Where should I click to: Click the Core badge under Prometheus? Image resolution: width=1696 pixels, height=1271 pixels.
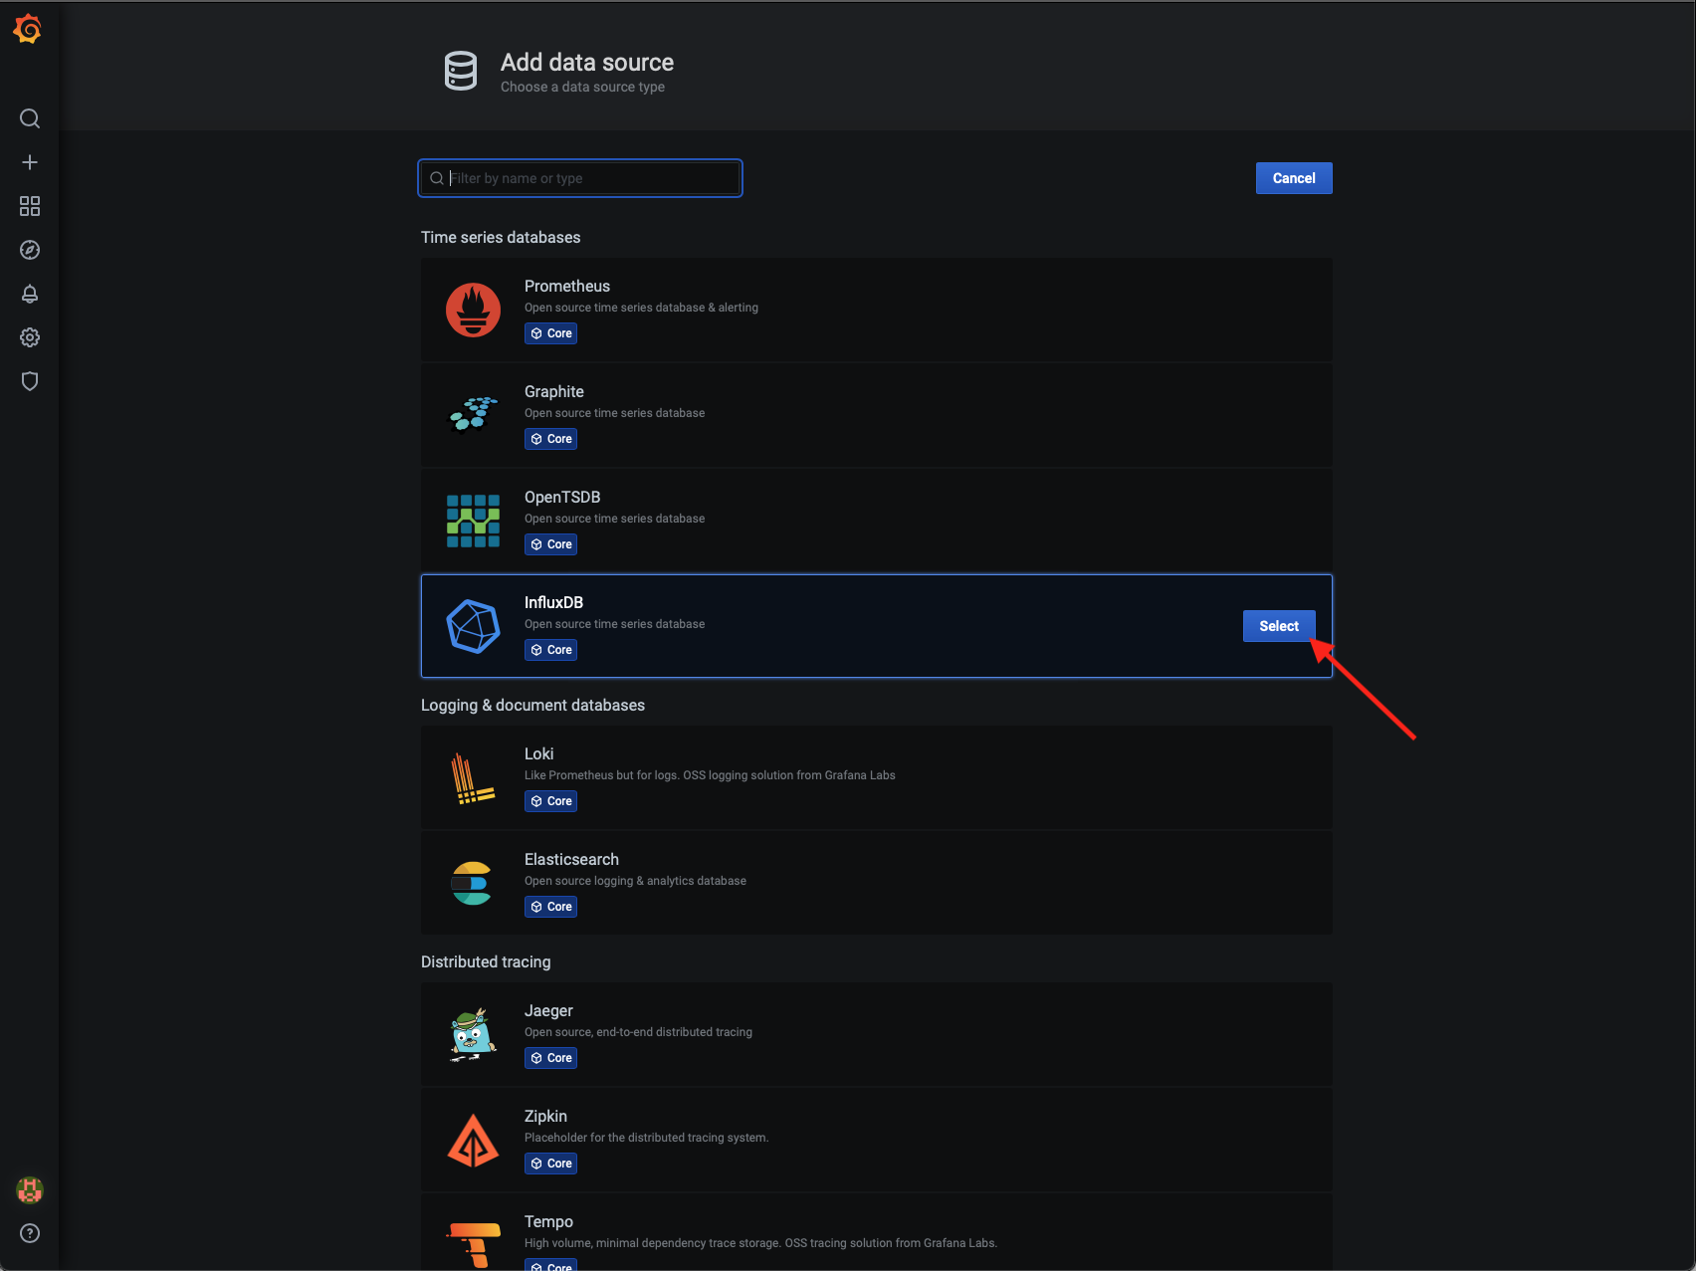click(550, 333)
